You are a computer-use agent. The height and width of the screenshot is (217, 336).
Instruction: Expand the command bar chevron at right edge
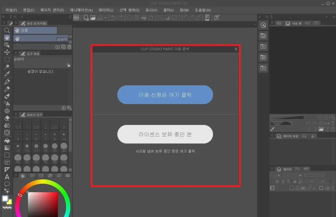[255, 24]
